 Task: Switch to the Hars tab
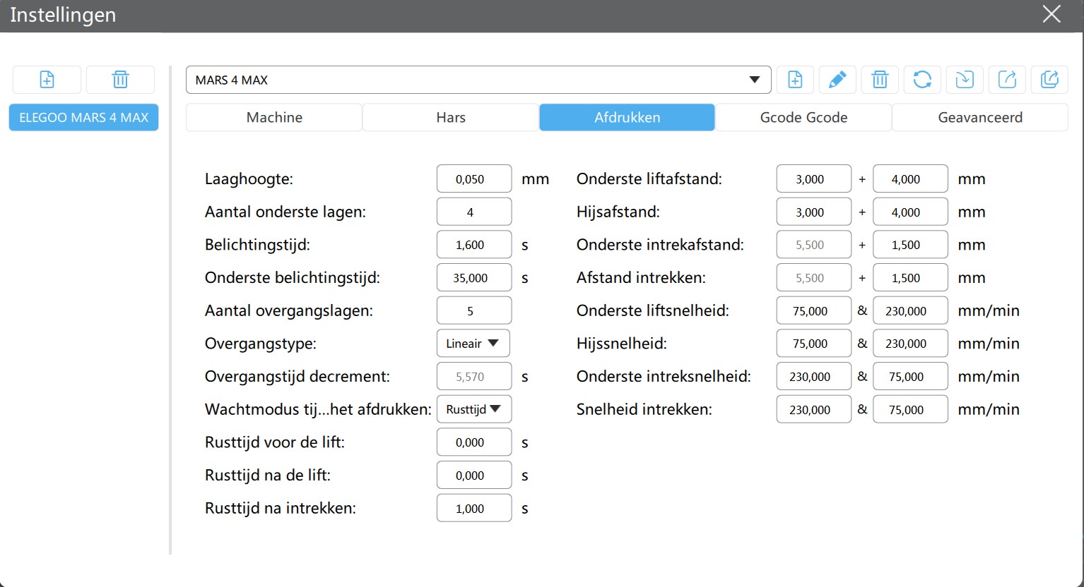(451, 118)
